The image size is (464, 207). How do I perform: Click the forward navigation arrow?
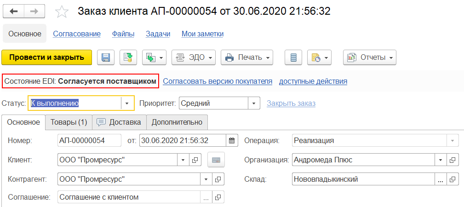(x=34, y=11)
